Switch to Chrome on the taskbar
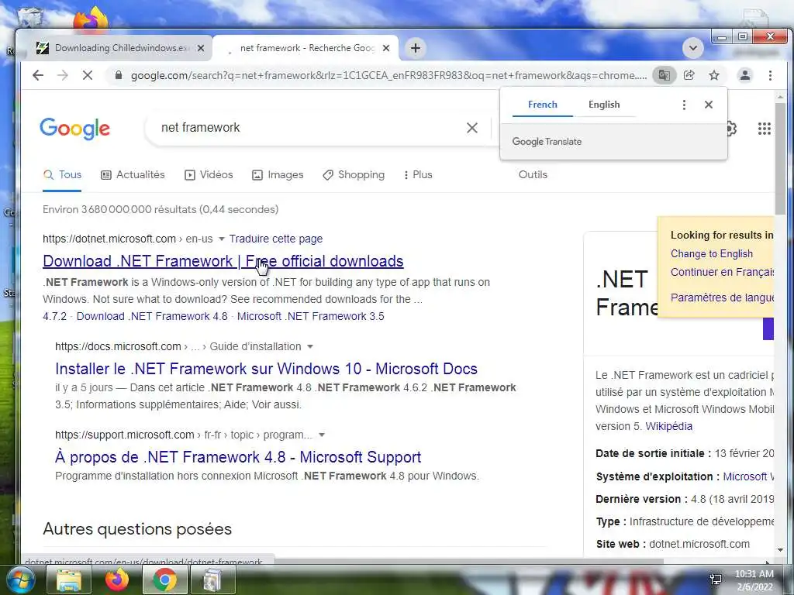The height and width of the screenshot is (595, 794). 164,580
